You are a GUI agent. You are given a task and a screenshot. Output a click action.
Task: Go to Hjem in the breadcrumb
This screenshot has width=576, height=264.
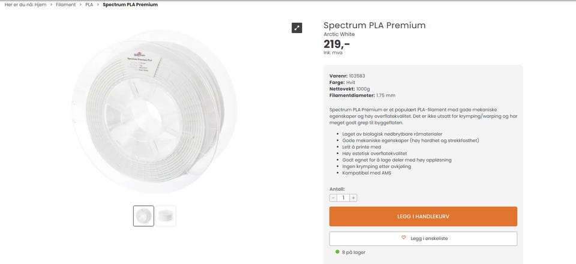pyautogui.click(x=41, y=5)
